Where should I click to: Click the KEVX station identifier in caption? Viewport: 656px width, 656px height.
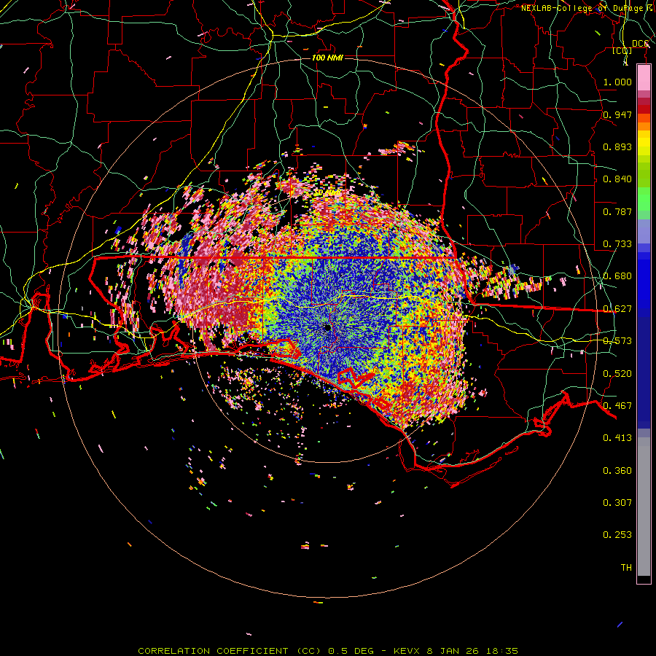pos(407,651)
